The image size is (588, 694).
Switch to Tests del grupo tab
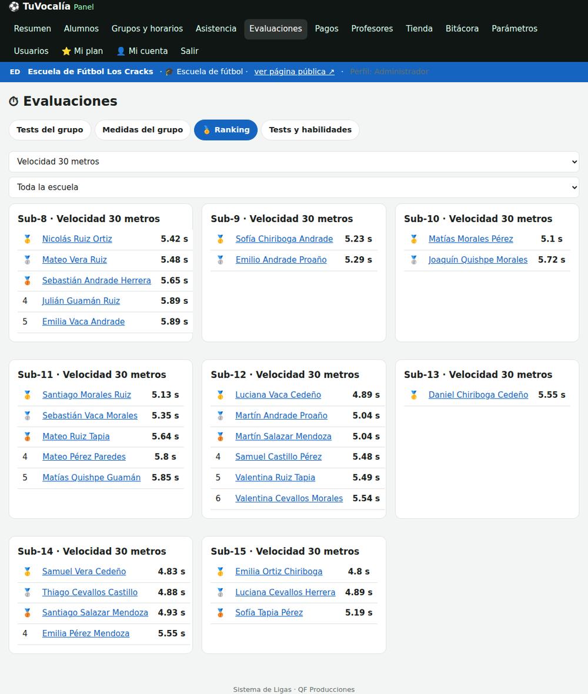click(x=49, y=130)
